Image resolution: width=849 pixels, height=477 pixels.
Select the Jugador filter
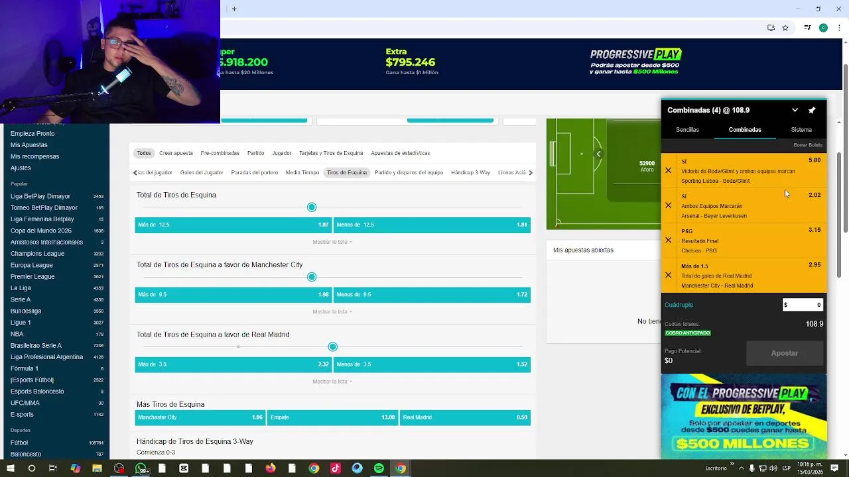(281, 153)
